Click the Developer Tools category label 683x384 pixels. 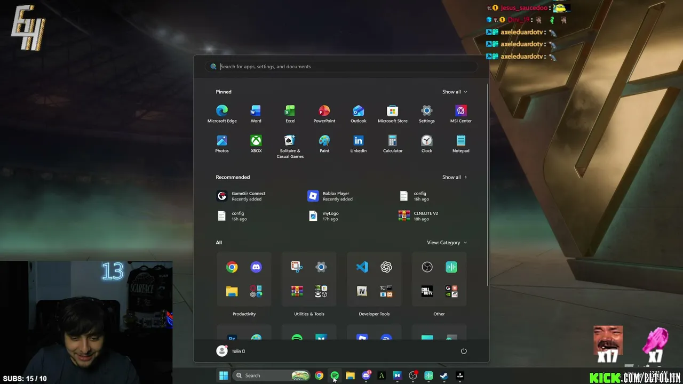[x=374, y=314]
